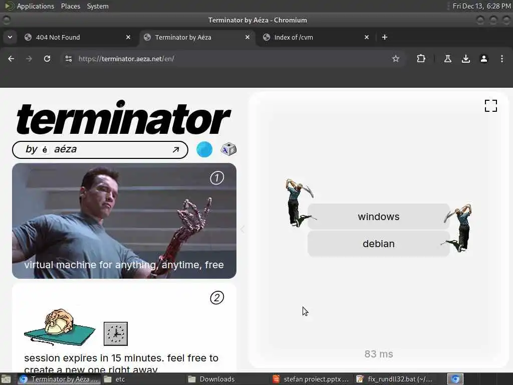This screenshot has height=385, width=513.
Task: Open the Places menu
Action: tap(70, 6)
